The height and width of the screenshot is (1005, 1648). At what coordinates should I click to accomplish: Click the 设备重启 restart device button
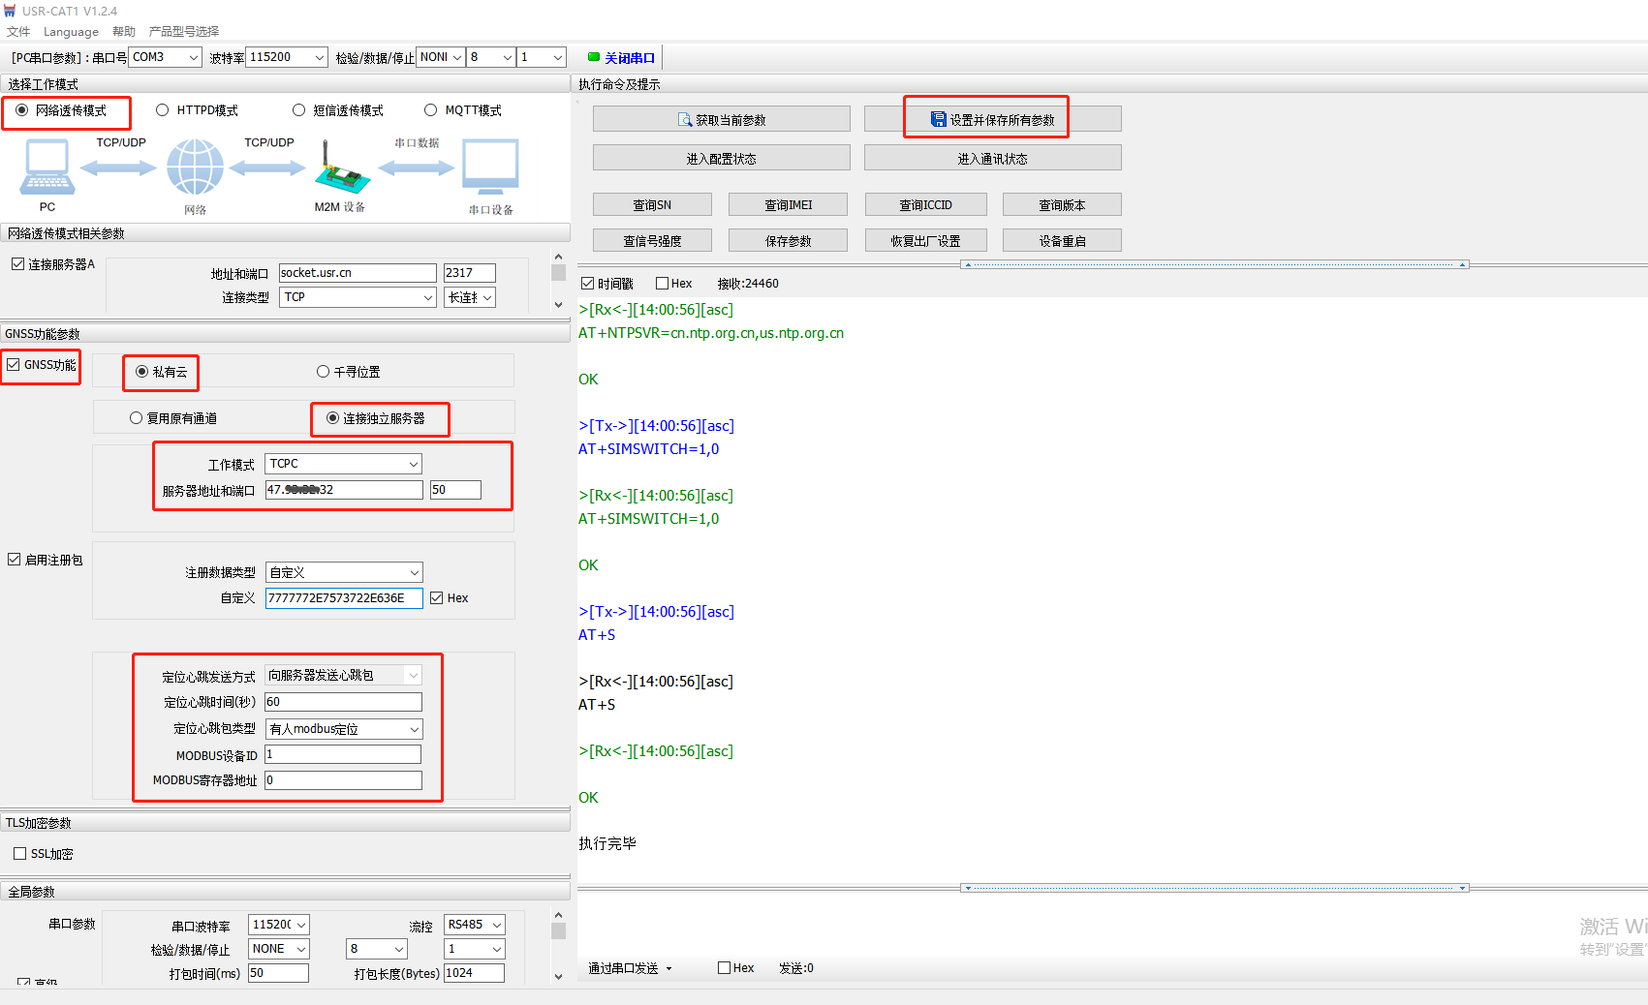(x=1062, y=241)
